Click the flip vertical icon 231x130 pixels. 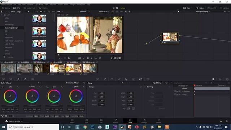(133, 108)
